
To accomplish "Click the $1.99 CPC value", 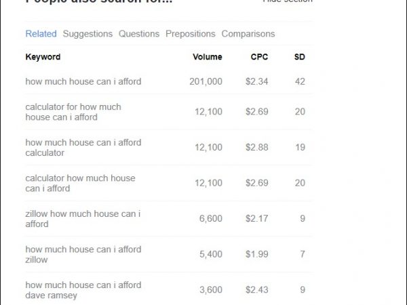I will pyautogui.click(x=257, y=254).
